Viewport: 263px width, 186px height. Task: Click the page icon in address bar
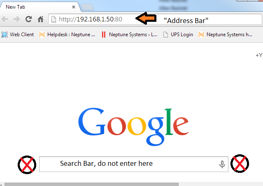coord(54,19)
